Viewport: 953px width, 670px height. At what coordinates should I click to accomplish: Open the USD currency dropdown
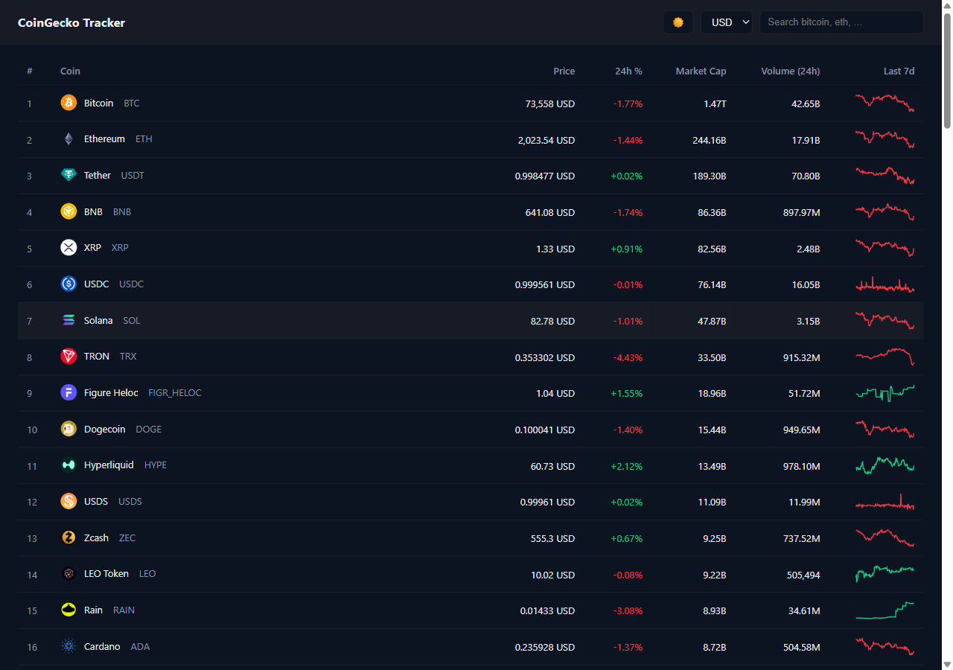point(727,22)
